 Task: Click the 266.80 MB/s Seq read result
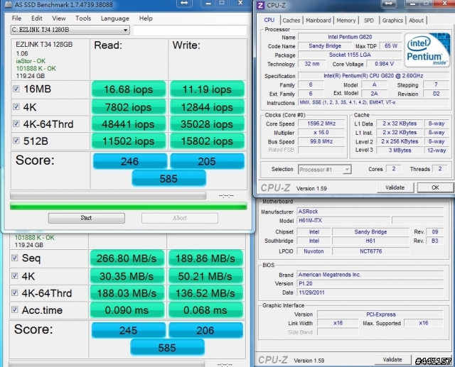tap(127, 258)
